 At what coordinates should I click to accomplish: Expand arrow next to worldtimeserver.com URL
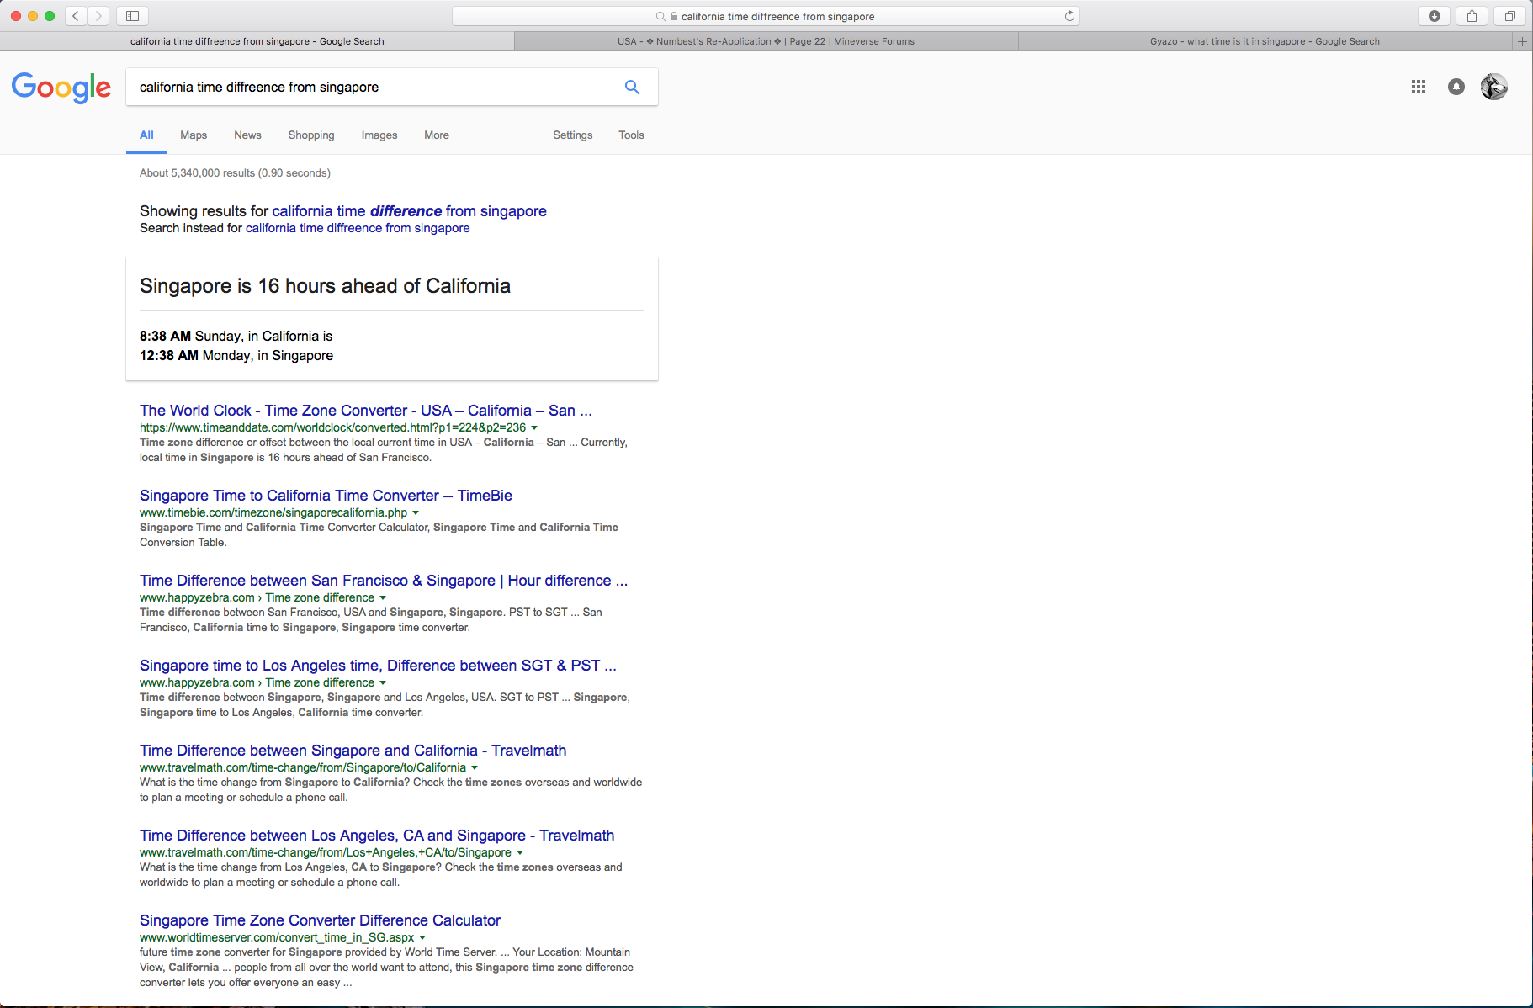[422, 938]
